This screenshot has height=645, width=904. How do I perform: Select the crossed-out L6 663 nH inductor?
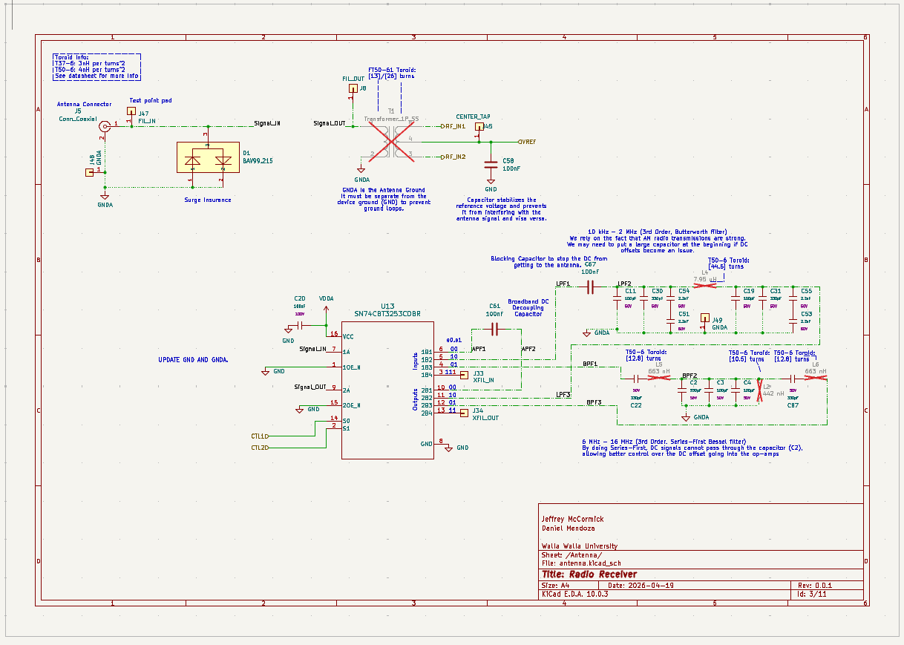pyautogui.click(x=815, y=378)
